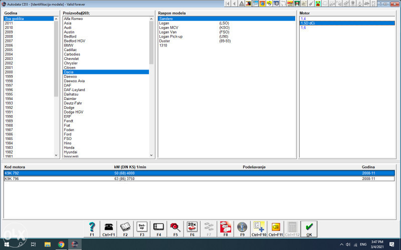Click the red and black toolbar icon
Viewport: 401px width, 250px height.
pyautogui.click(x=248, y=3)
